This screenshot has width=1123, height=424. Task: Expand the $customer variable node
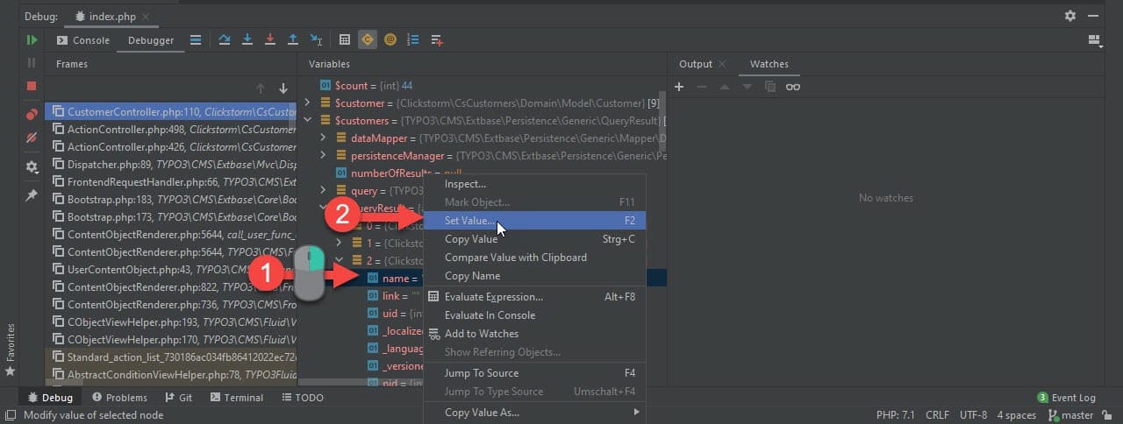click(307, 102)
